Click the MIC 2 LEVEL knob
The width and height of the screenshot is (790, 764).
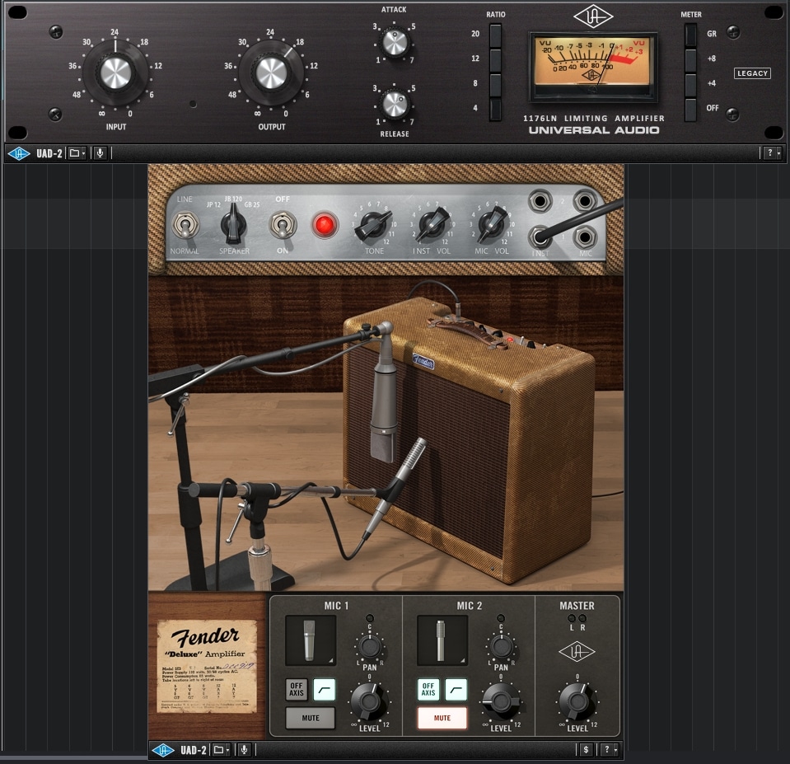500,701
